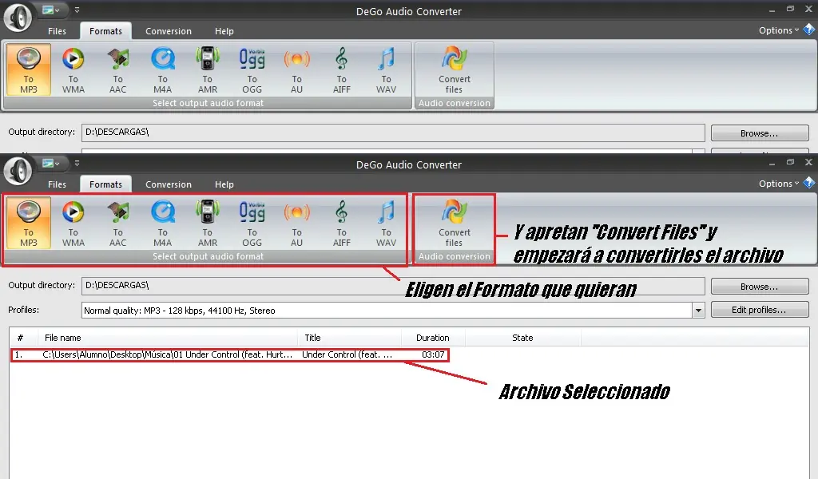Screen dimensions: 818x479
Task: Click the Under Control (feat. title cell
Action: (347, 355)
